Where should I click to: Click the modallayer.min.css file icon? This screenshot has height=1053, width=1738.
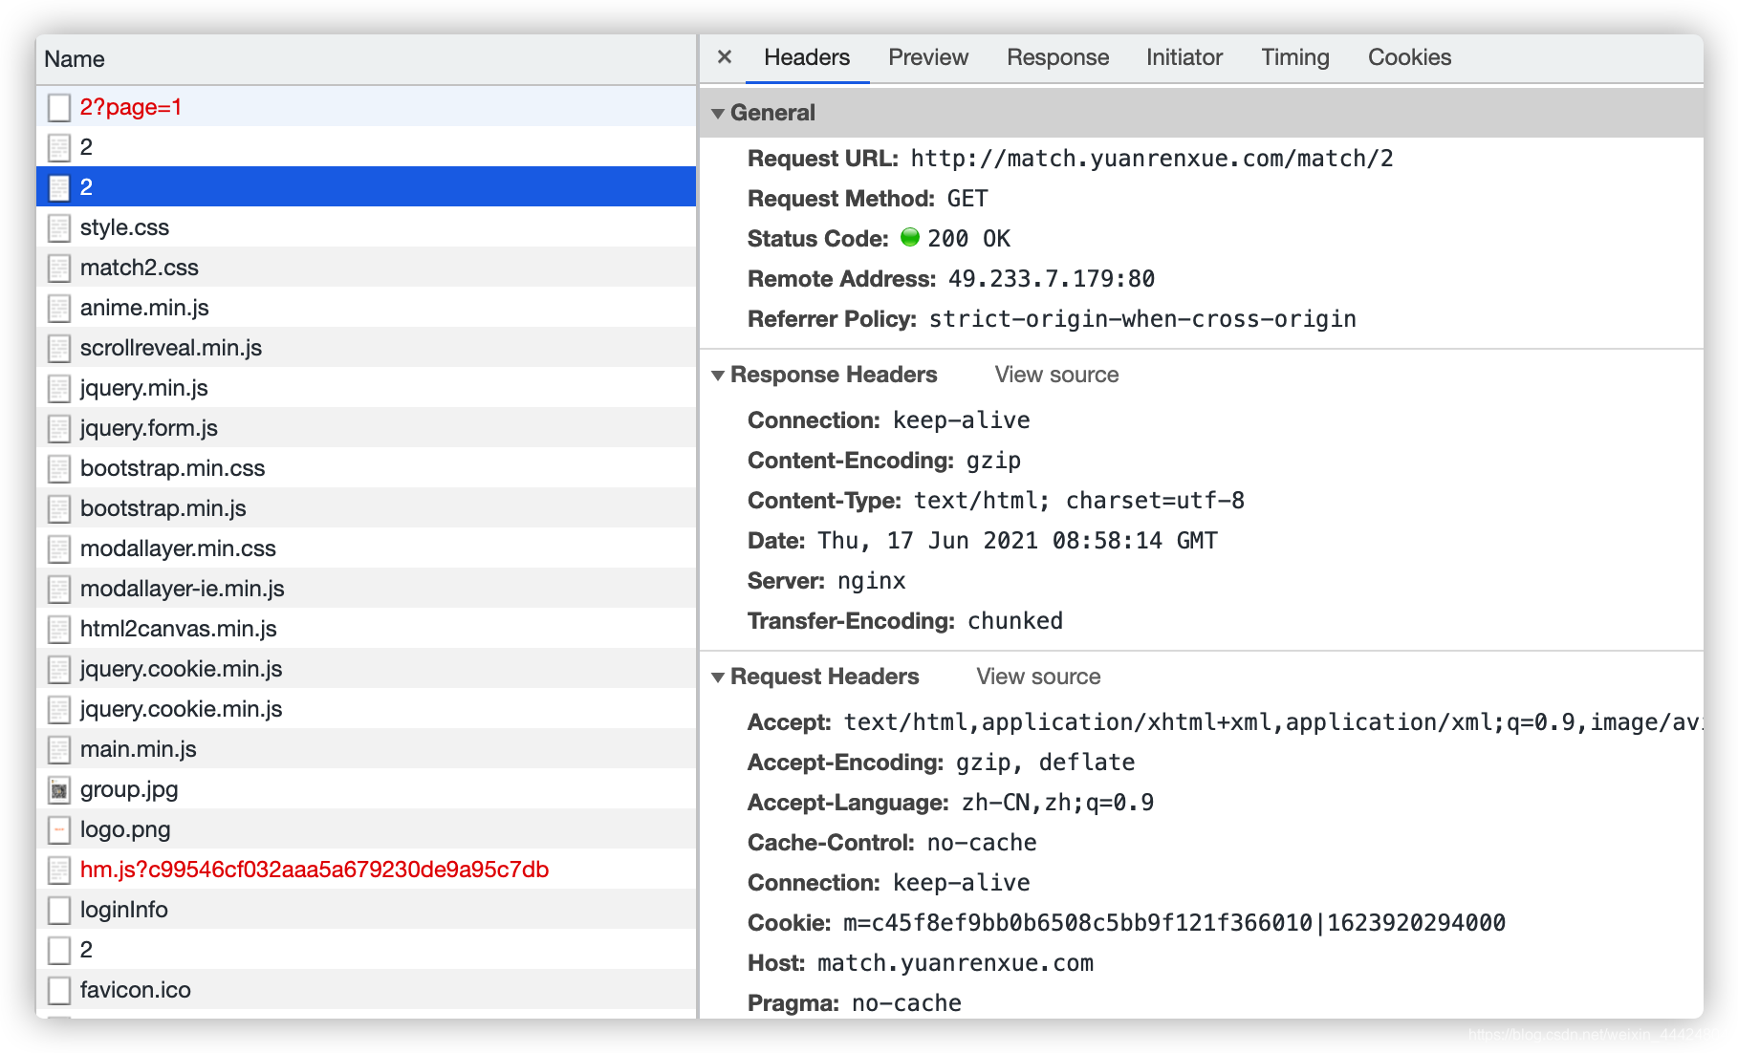pos(59,548)
